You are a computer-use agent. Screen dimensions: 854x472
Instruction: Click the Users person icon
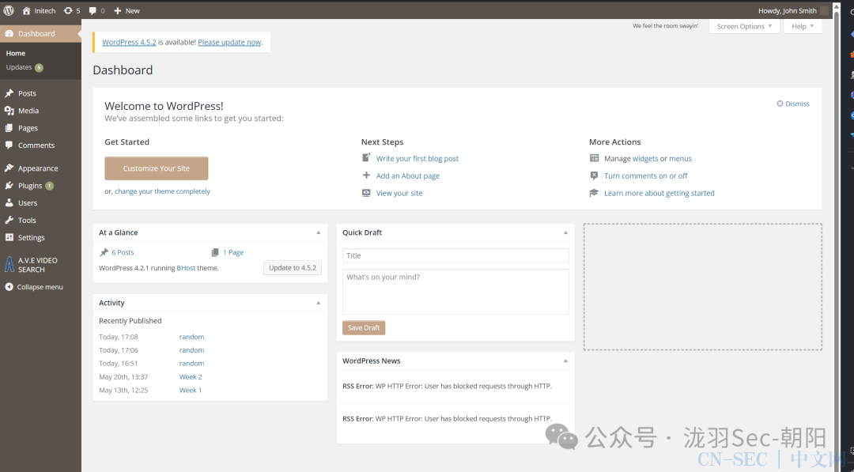point(9,202)
